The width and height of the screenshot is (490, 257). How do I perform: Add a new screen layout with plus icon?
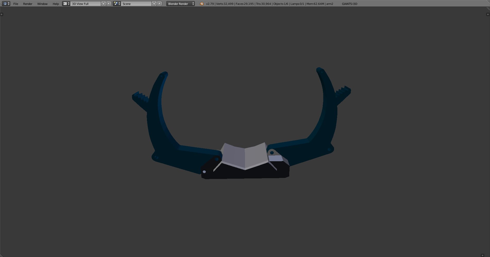[103, 4]
